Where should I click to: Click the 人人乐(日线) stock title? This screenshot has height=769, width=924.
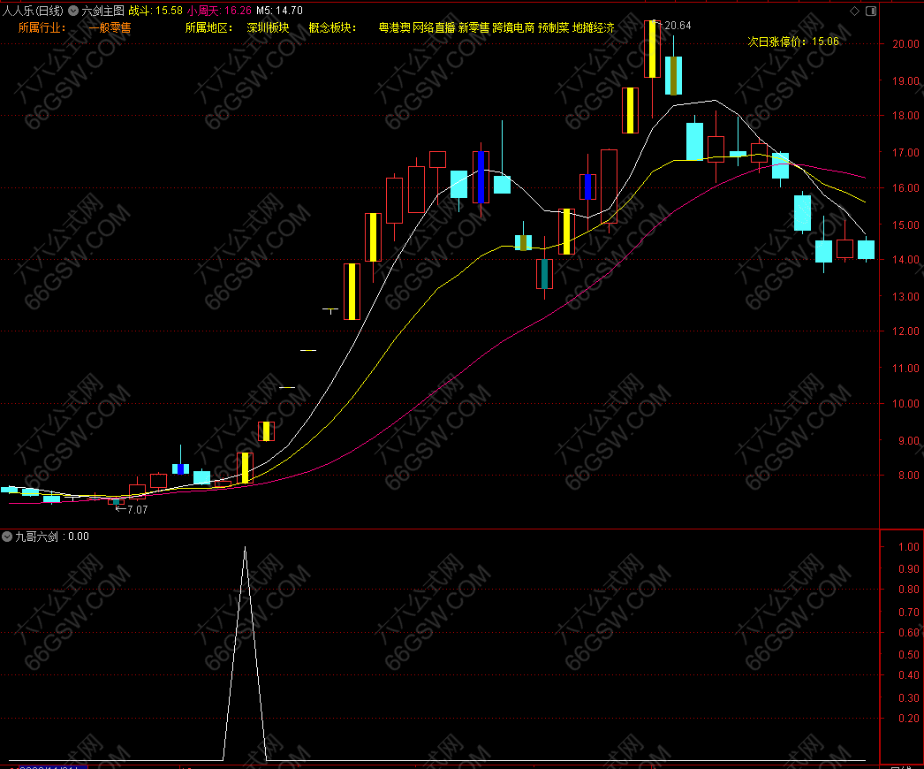point(33,11)
